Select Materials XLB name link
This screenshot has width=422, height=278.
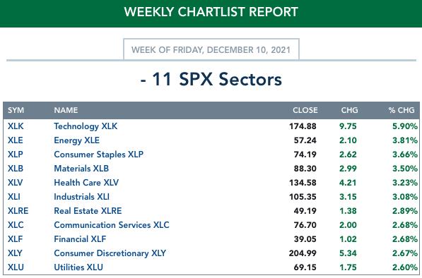coord(81,169)
